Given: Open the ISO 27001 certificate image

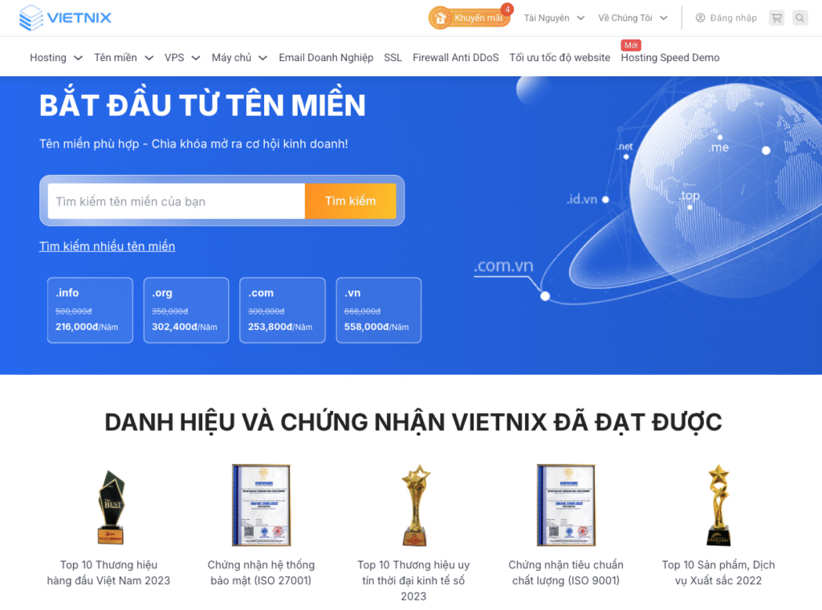Looking at the screenshot, I should coord(261,505).
